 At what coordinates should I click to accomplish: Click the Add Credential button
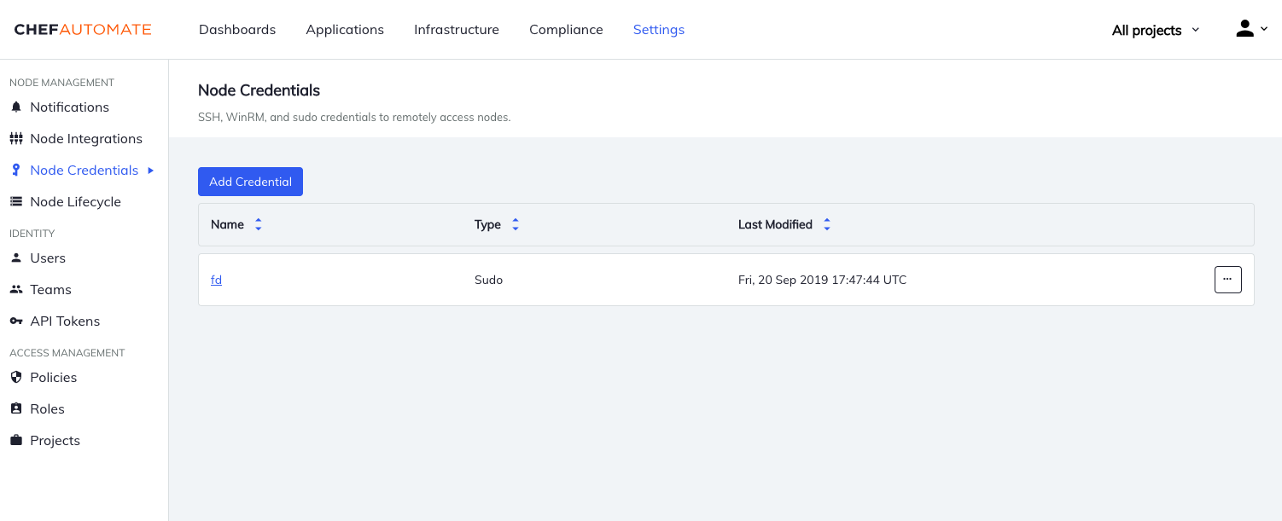pos(250,181)
